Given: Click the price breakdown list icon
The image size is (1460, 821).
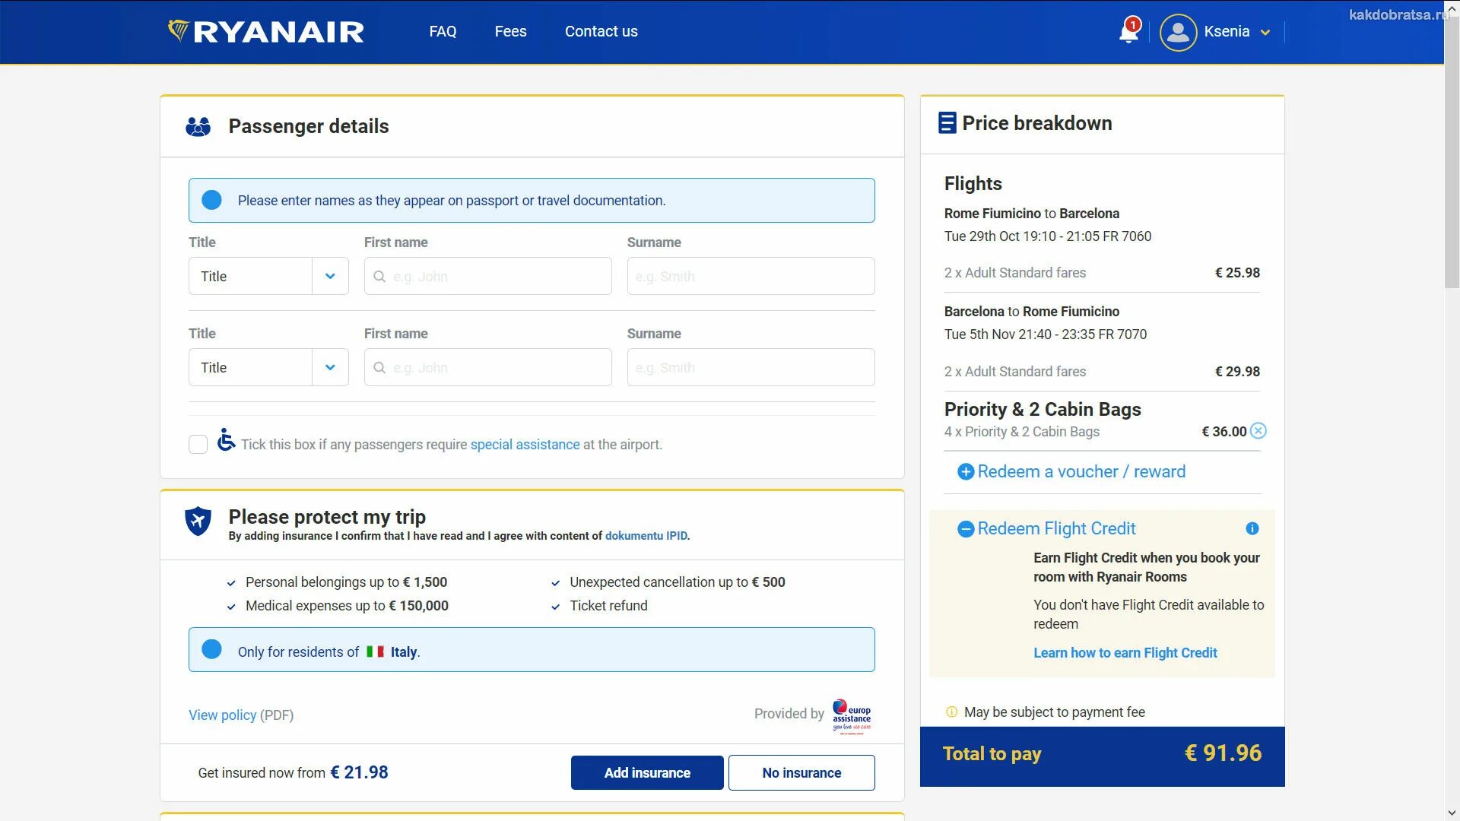Looking at the screenshot, I should pyautogui.click(x=946, y=122).
